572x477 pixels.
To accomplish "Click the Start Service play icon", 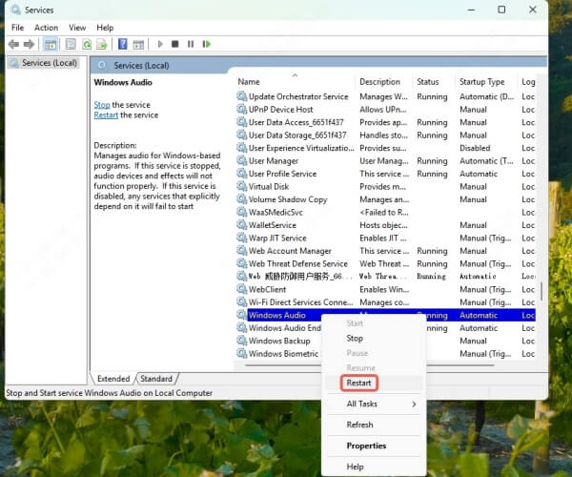I will pos(160,44).
